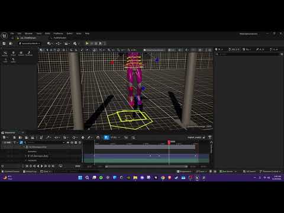Open the Content Drawer in status bar

pos(11,172)
